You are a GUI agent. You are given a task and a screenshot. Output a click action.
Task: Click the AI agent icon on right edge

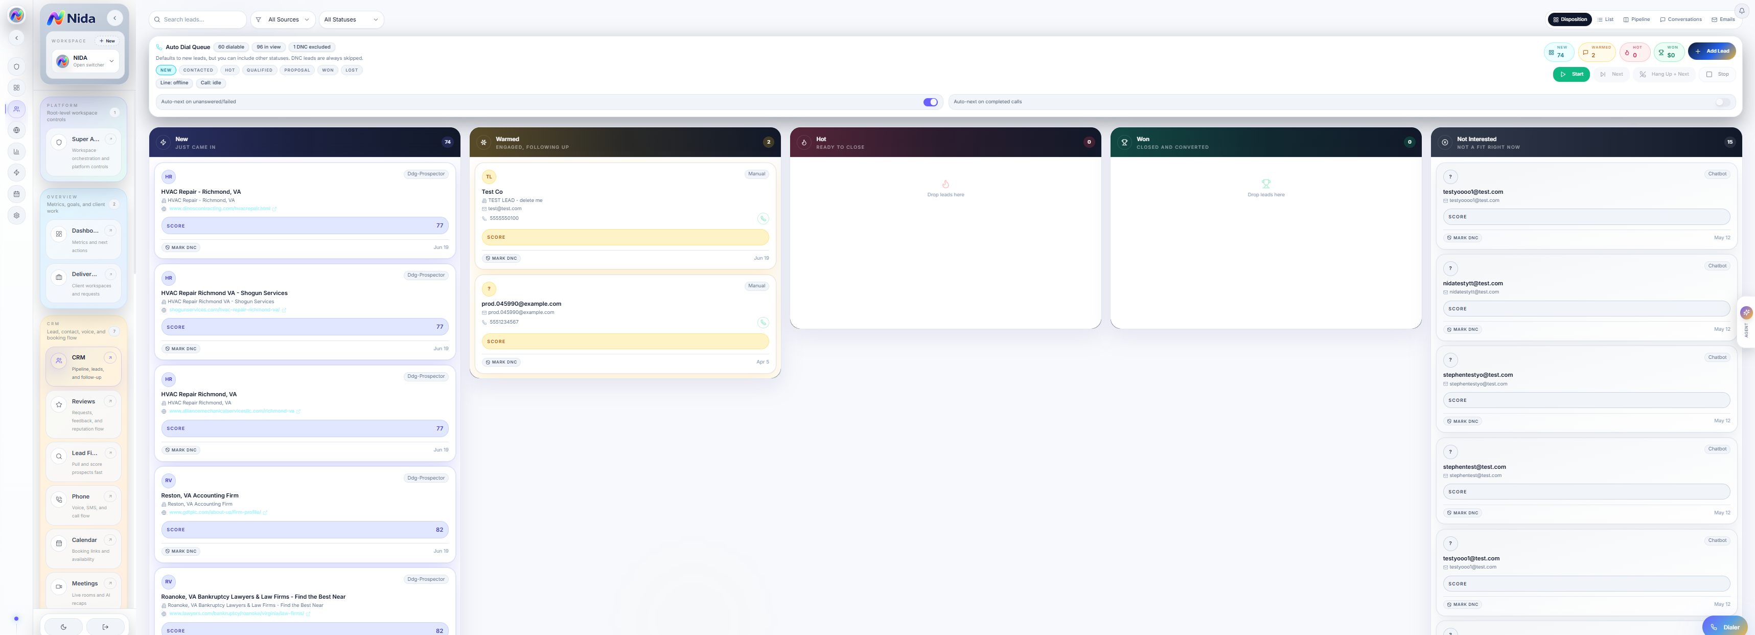coord(1746,313)
